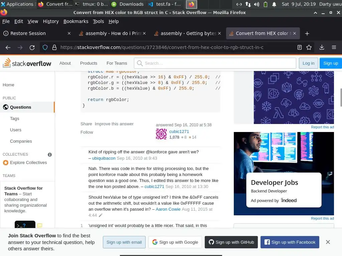Click Sign up with GitHub

(231, 242)
